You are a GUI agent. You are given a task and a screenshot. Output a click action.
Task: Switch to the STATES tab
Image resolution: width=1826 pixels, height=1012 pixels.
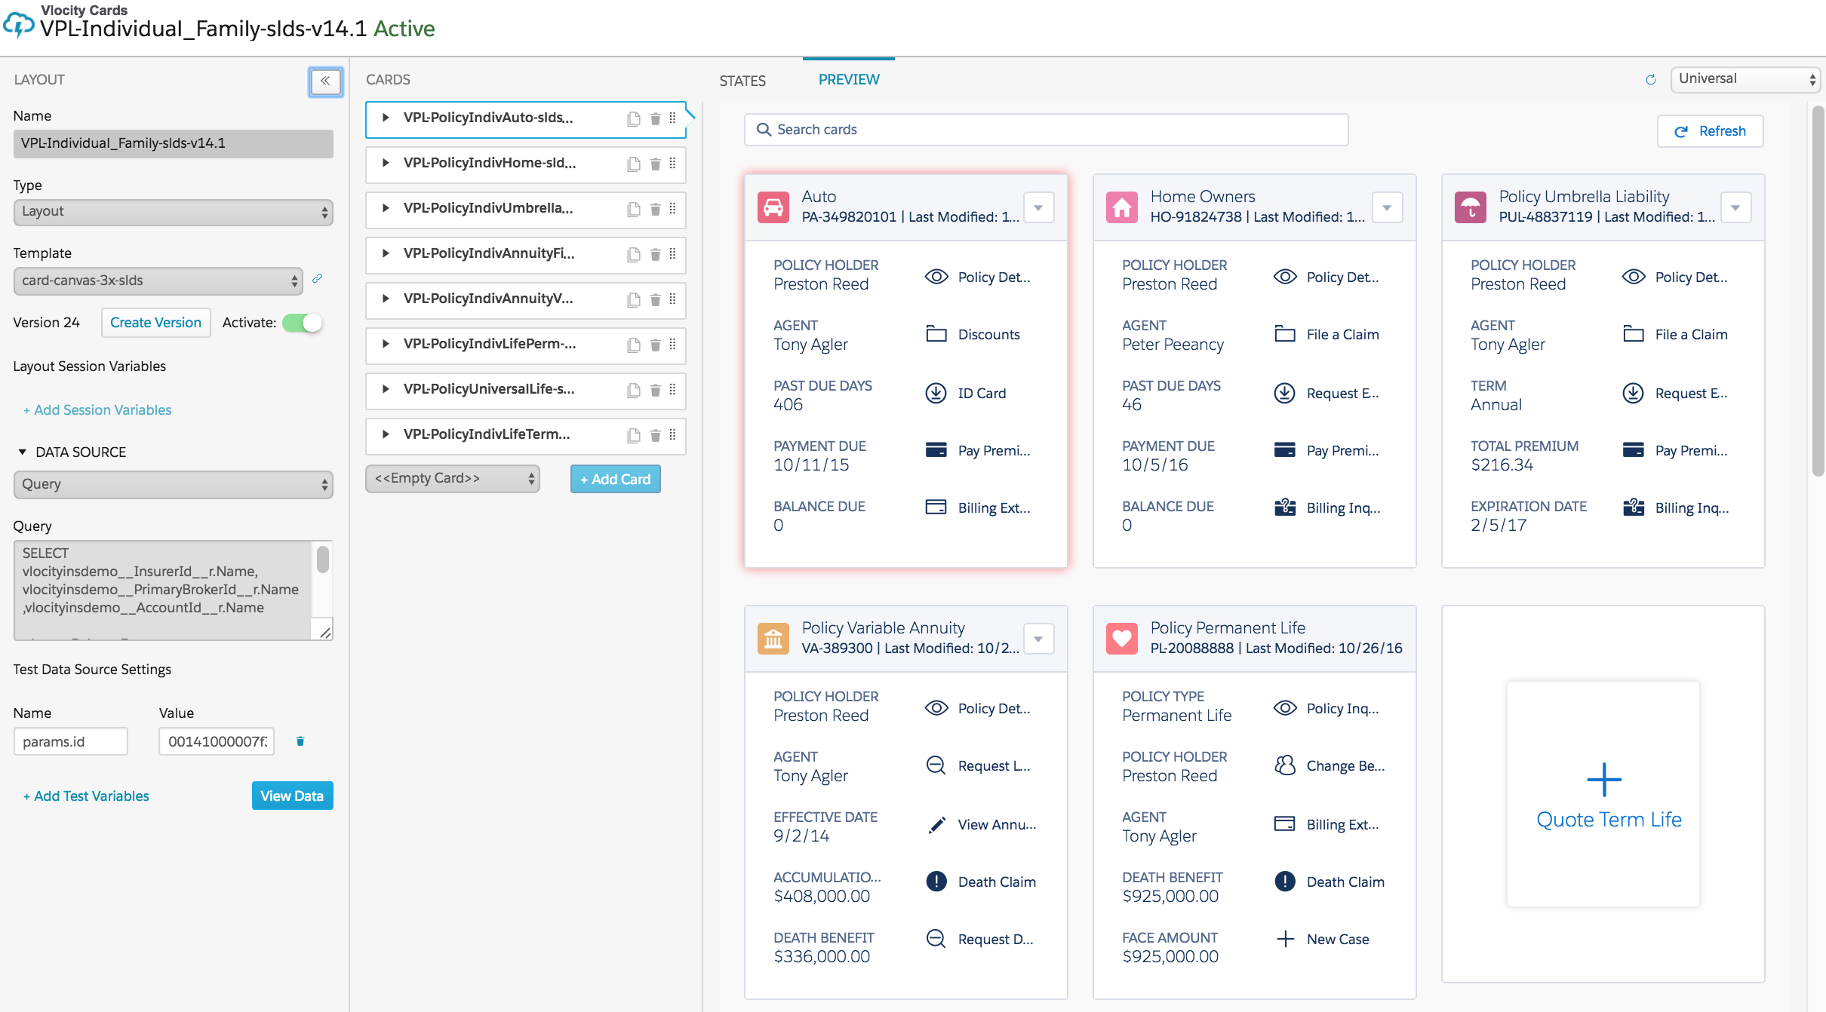742,81
